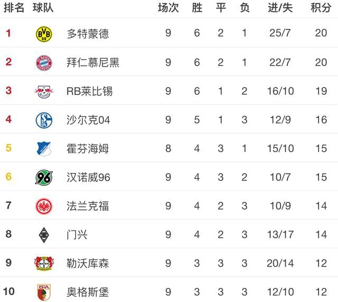Click the Mönchengladbach diamond logo
338x302 pixels.
[44, 235]
